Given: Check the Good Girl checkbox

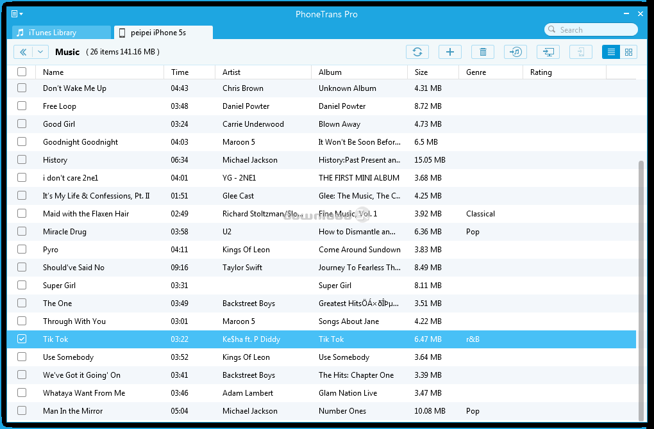Looking at the screenshot, I should 22,124.
